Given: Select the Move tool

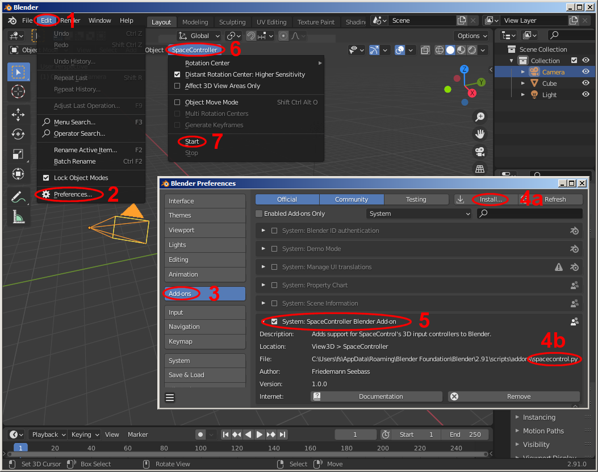Looking at the screenshot, I should pyautogui.click(x=18, y=115).
